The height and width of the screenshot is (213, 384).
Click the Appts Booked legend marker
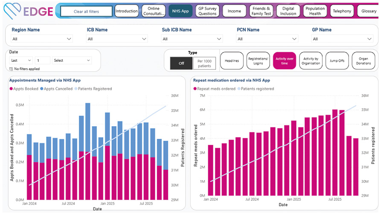click(12, 89)
